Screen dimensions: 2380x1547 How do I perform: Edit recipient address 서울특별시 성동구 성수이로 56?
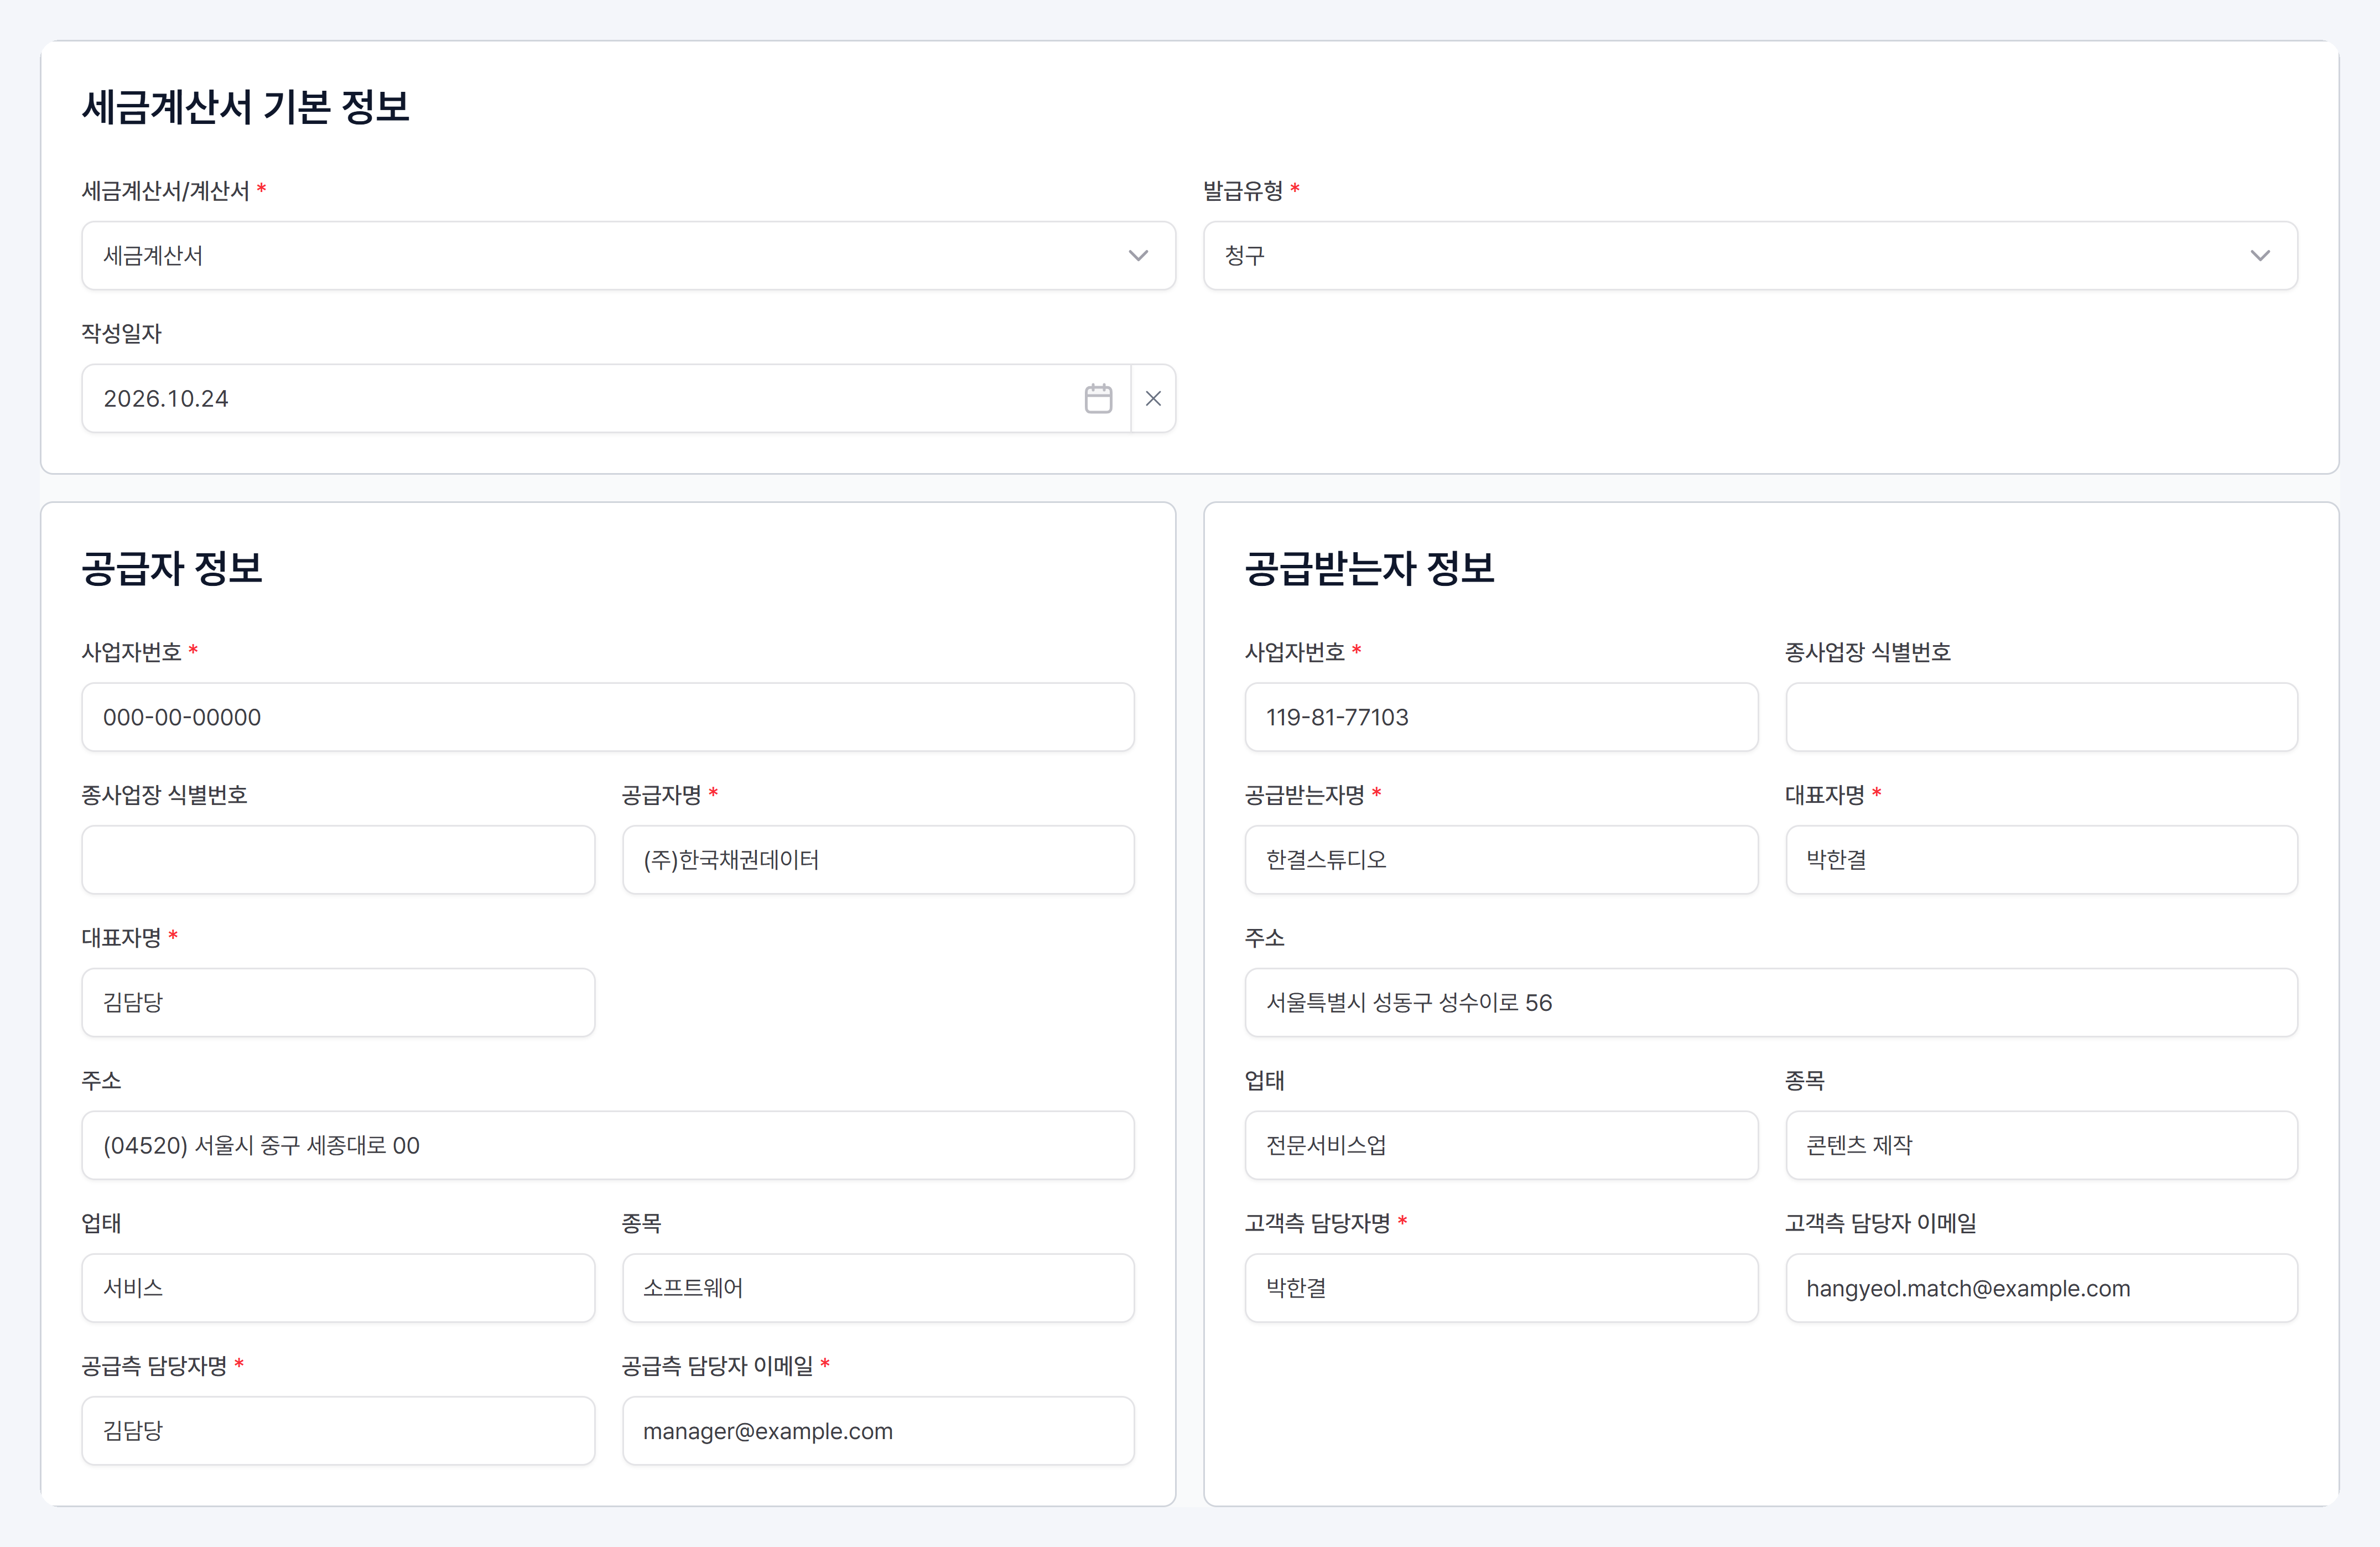[x=1771, y=1002]
